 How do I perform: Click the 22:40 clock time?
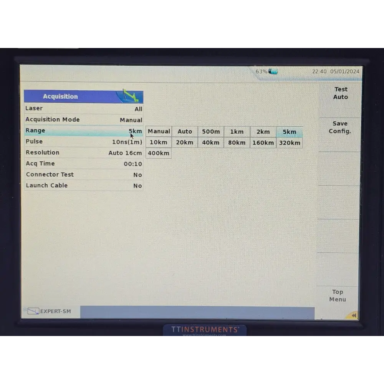(319, 71)
